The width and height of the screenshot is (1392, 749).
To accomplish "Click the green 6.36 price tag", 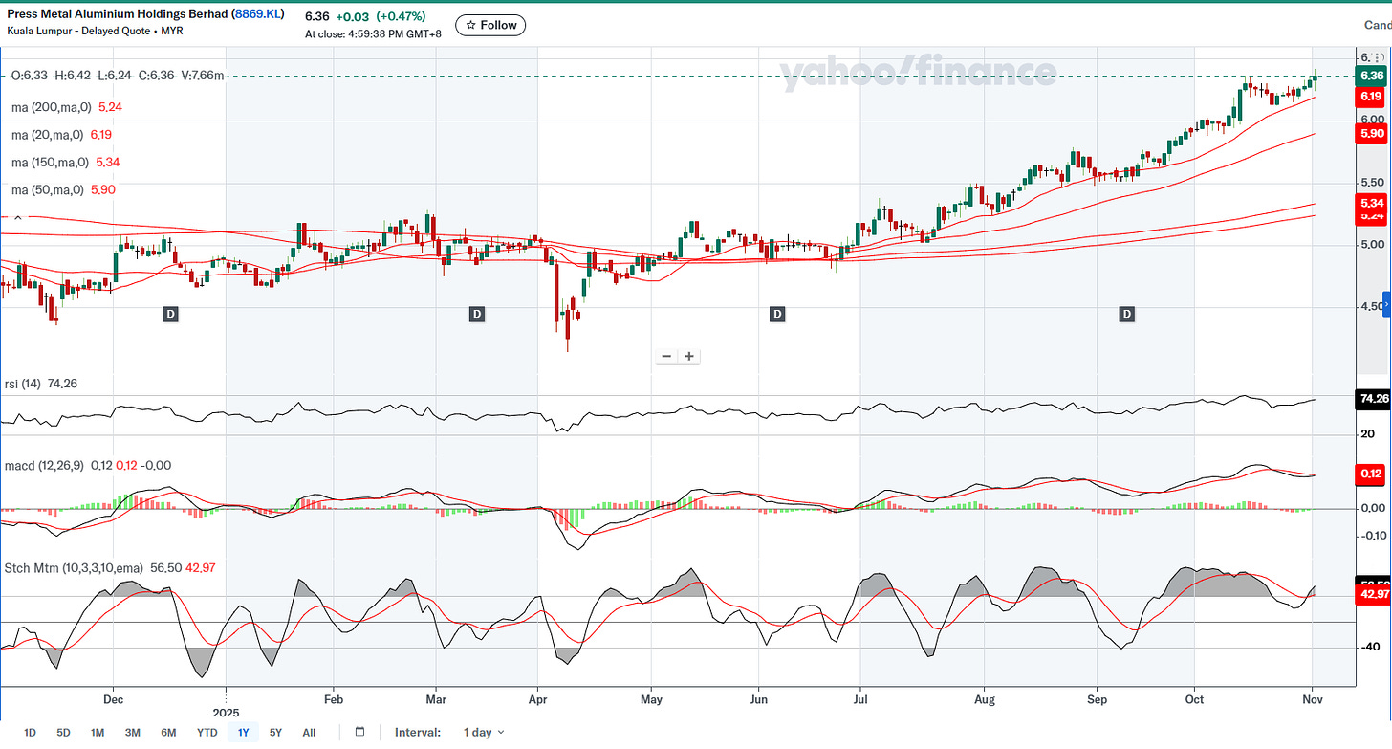I will [1371, 76].
